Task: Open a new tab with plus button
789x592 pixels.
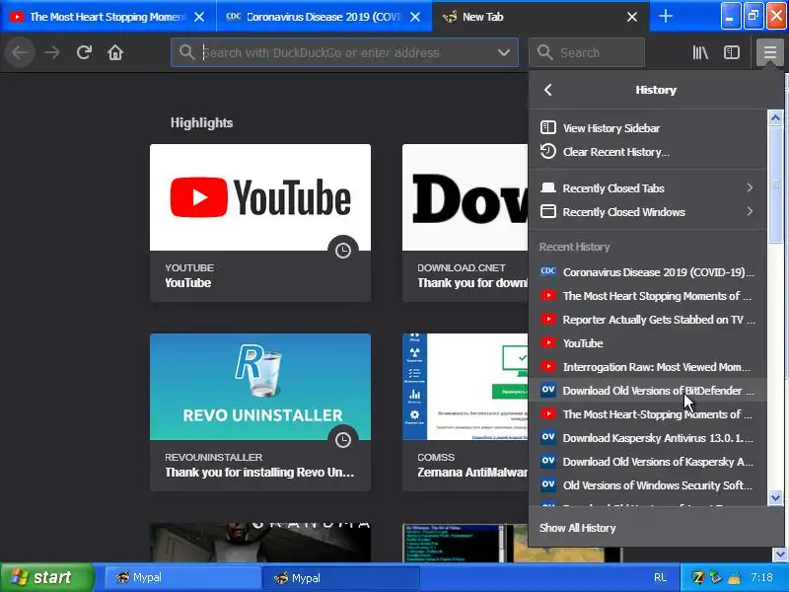Action: [x=665, y=17]
